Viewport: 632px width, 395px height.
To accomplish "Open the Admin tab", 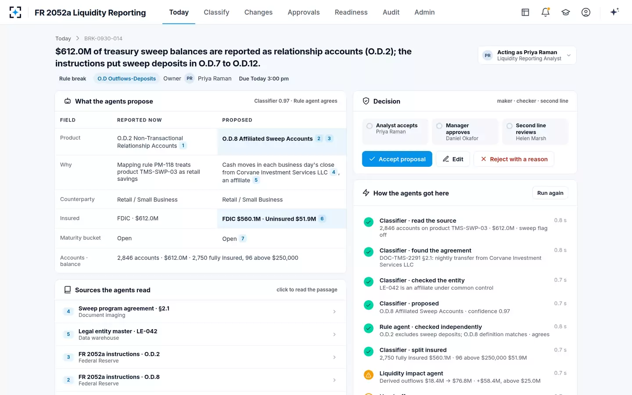I will [424, 12].
